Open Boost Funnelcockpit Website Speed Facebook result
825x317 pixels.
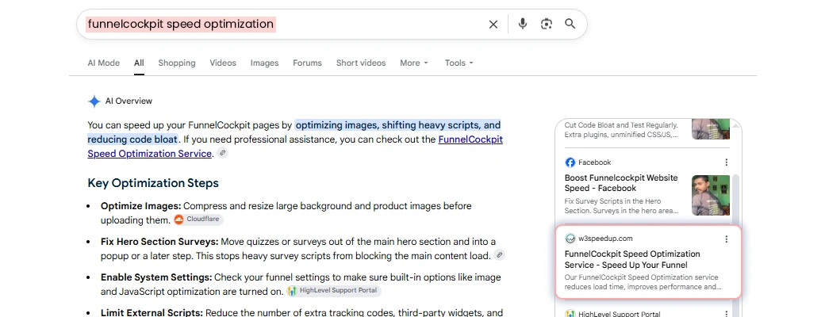pos(621,183)
